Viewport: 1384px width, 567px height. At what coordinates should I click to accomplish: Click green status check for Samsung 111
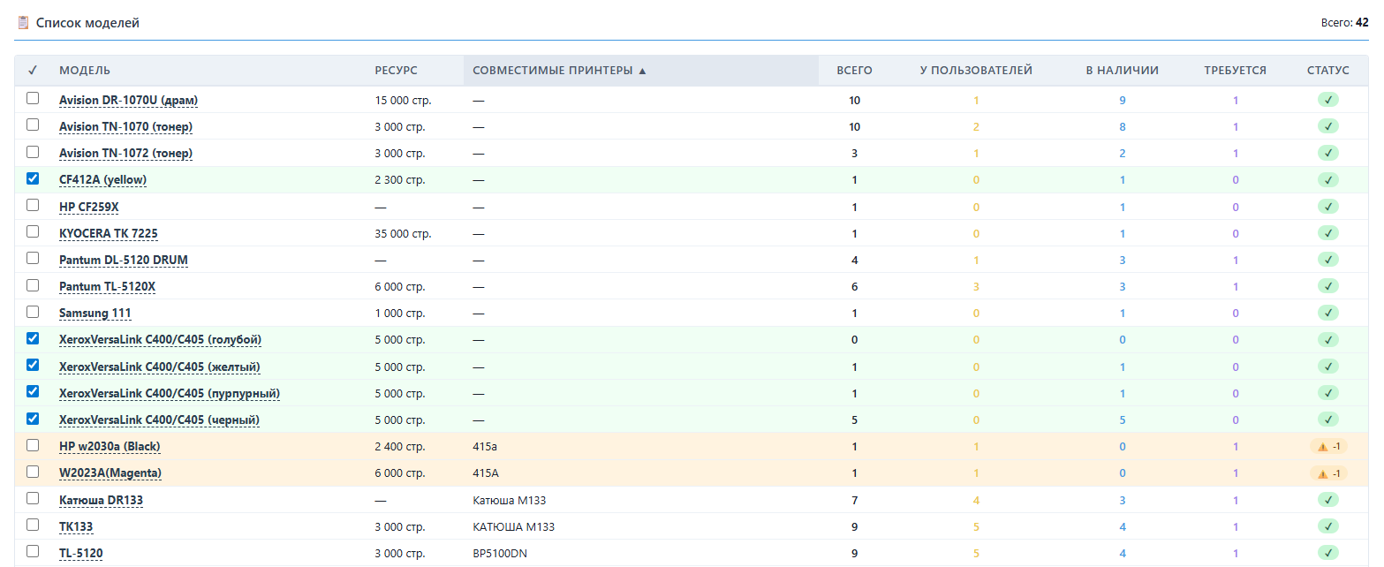click(x=1327, y=313)
